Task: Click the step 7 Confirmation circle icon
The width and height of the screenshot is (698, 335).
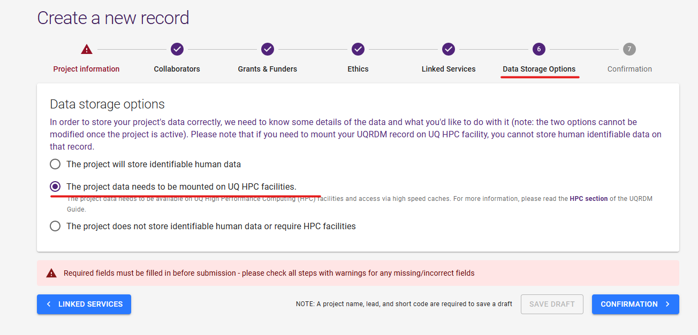Action: pos(629,50)
